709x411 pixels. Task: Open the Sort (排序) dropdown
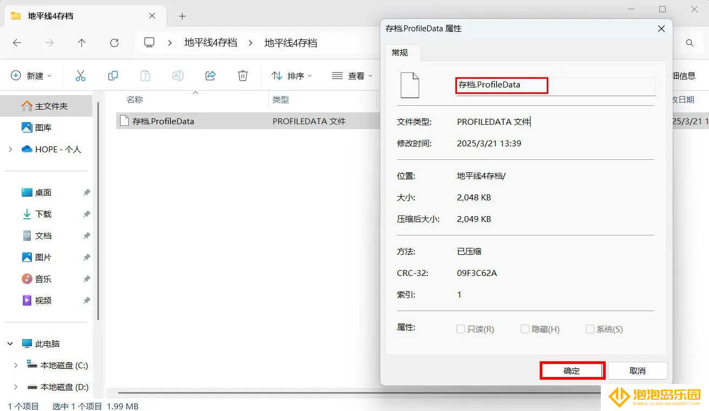(292, 76)
